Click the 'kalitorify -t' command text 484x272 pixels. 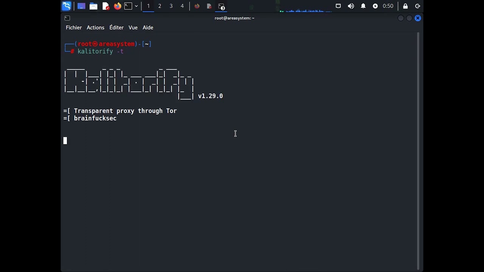pos(101,51)
